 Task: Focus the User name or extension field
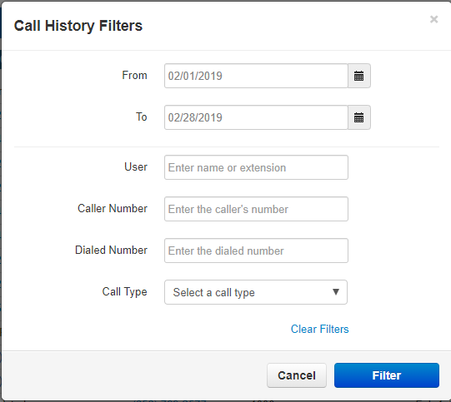click(256, 167)
